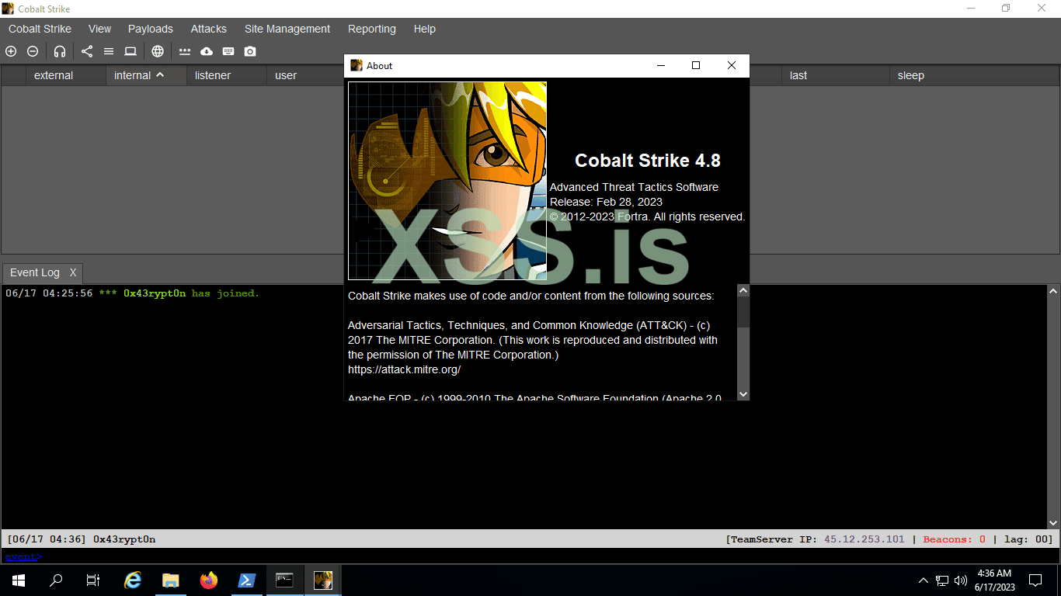This screenshot has height=596, width=1061.
Task: Open Downloaded Files cloud icon
Action: pos(207,51)
